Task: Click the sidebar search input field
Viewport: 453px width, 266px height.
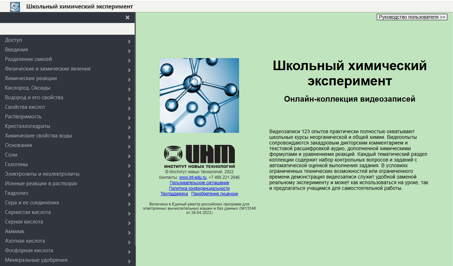Action: [67, 29]
